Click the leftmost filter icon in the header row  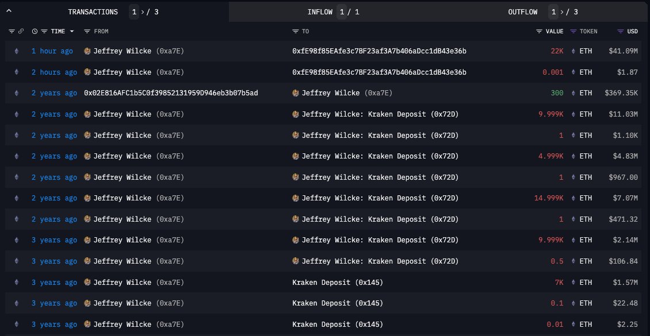[x=12, y=32]
